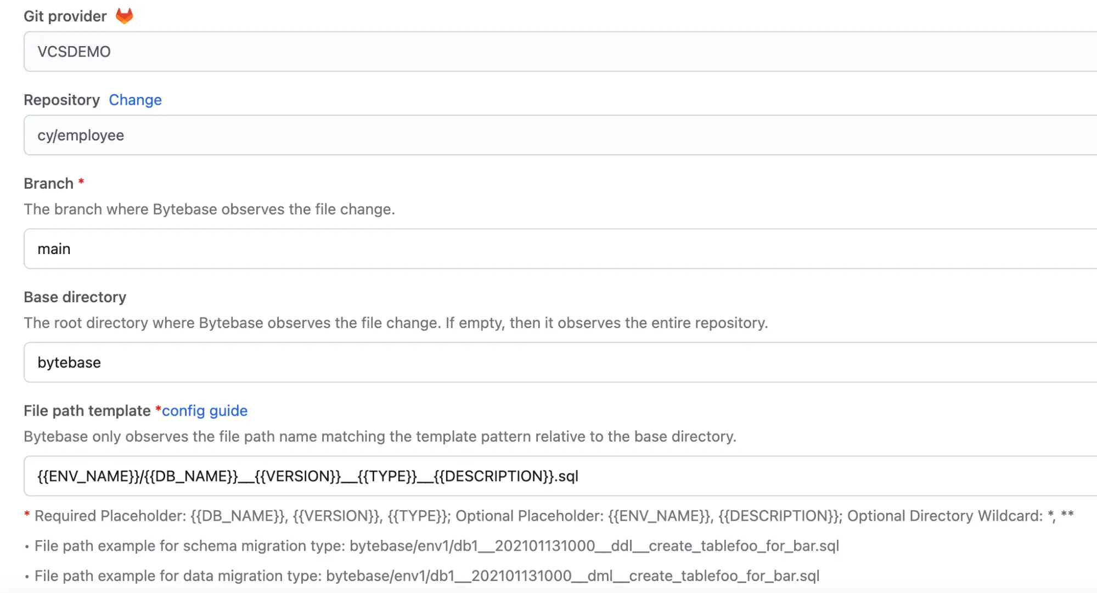Click the Base directory label heading
The height and width of the screenshot is (593, 1097).
(75, 297)
